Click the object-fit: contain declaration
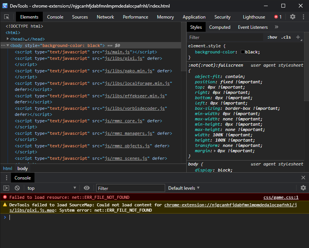The height and width of the screenshot is (248, 309). coord(220,76)
